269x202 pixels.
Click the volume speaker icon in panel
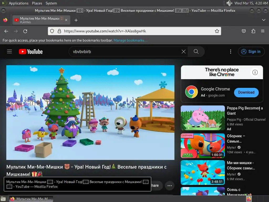point(229,3)
